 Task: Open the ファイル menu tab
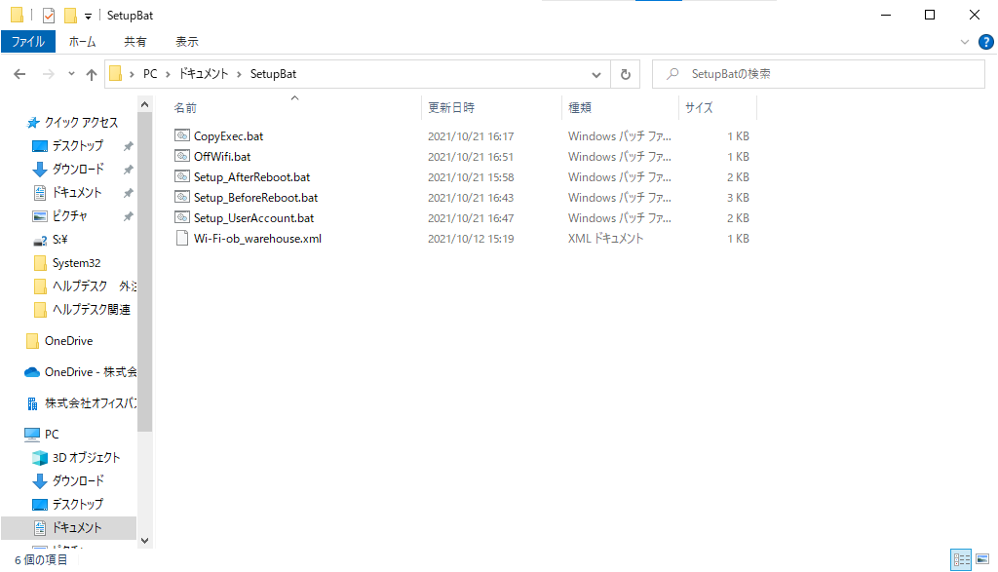tap(27, 42)
